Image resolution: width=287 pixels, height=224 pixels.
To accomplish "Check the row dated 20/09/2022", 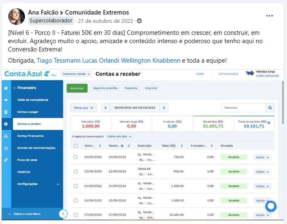I will pos(75,157).
